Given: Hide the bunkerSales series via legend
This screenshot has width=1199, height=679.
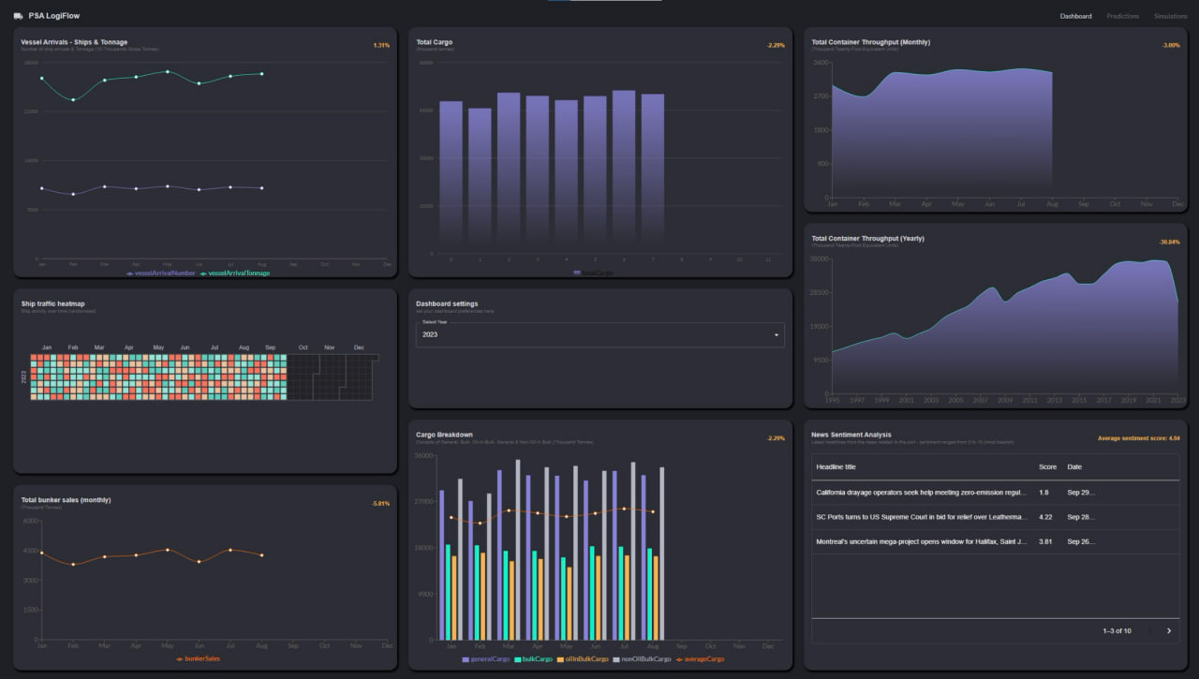Looking at the screenshot, I should pos(199,658).
